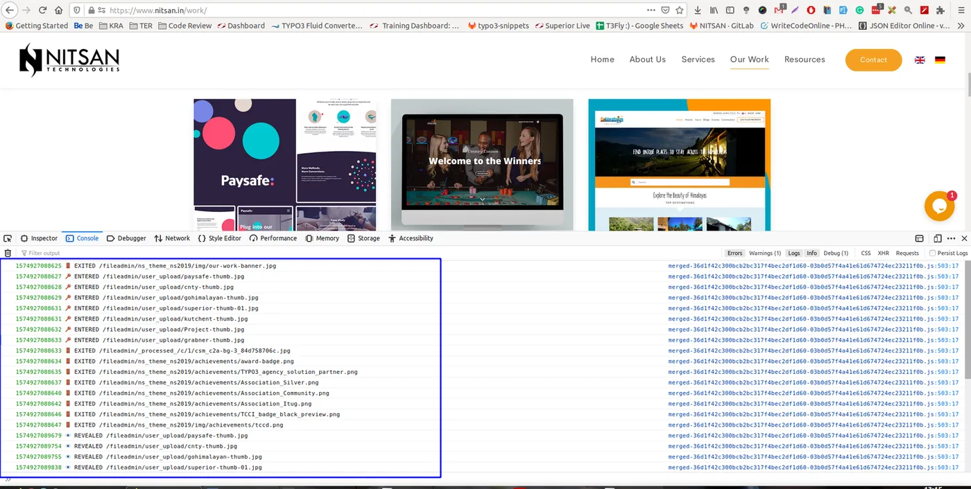Viewport: 971px width, 489px height.
Task: Open the Himalayan site project thumbnail
Action: pos(679,165)
